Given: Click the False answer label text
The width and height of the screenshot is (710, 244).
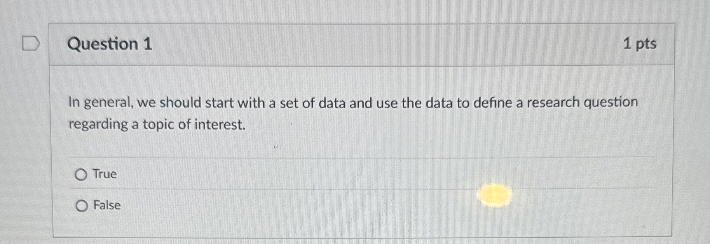Looking at the screenshot, I should [x=106, y=206].
